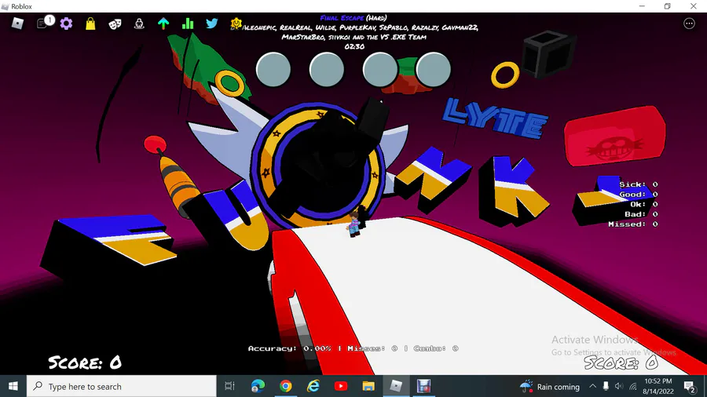Click the right Score: 0 label
This screenshot has height=397, width=707.
[621, 362]
